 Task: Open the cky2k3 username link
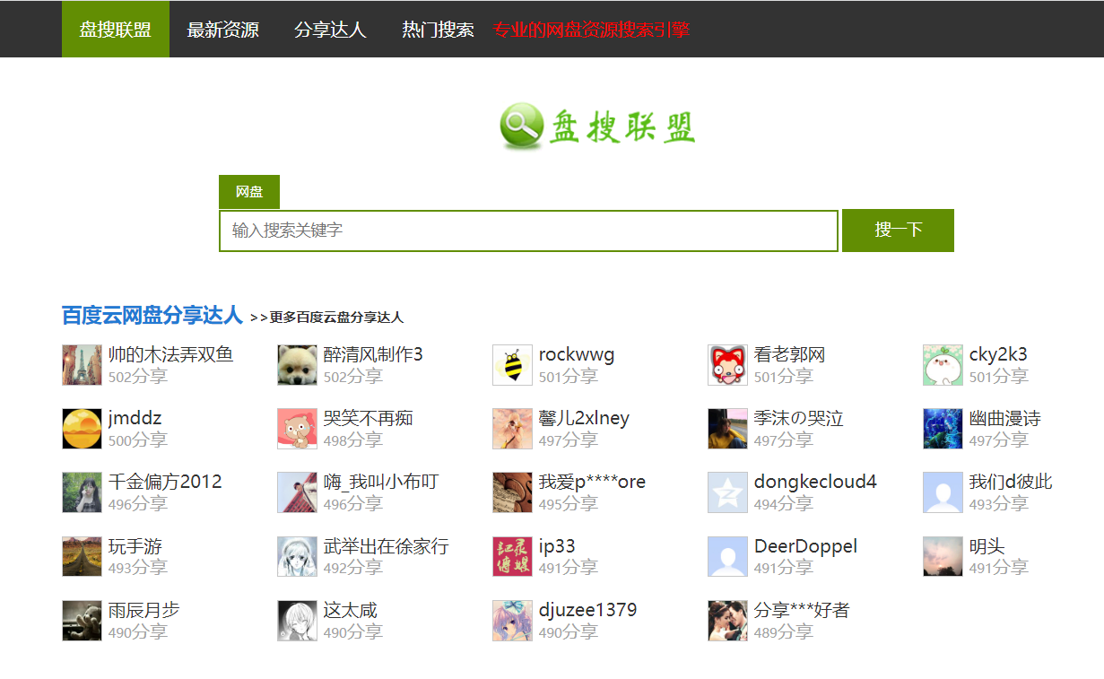[998, 355]
